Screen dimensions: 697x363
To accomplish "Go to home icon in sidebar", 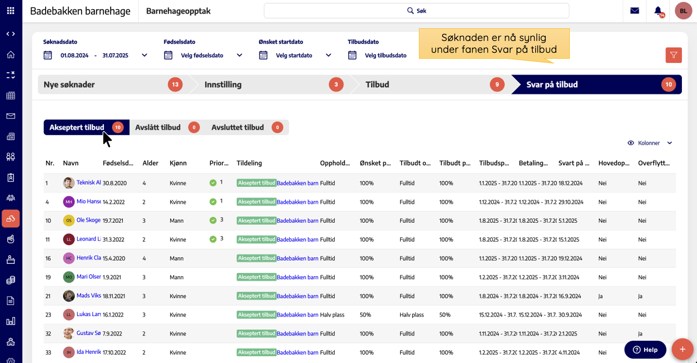I will pyautogui.click(x=10, y=55).
